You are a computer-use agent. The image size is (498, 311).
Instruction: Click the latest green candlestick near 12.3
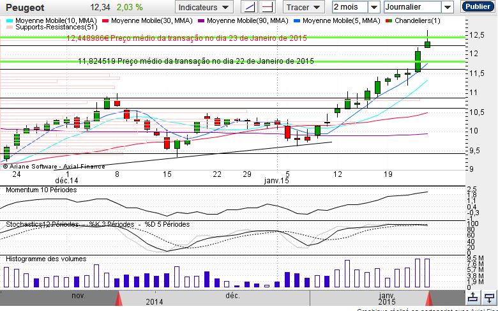pos(428,45)
